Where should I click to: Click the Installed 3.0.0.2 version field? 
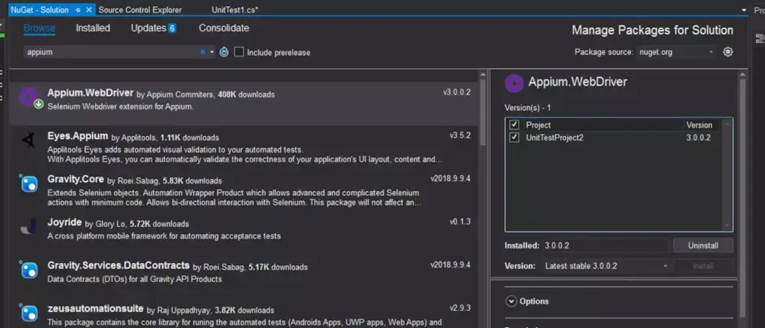click(605, 245)
